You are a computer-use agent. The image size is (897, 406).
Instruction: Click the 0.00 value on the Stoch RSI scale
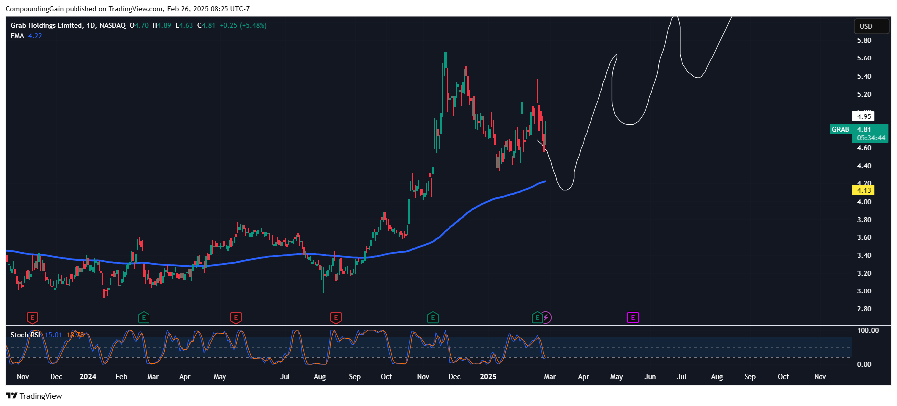[x=864, y=364]
